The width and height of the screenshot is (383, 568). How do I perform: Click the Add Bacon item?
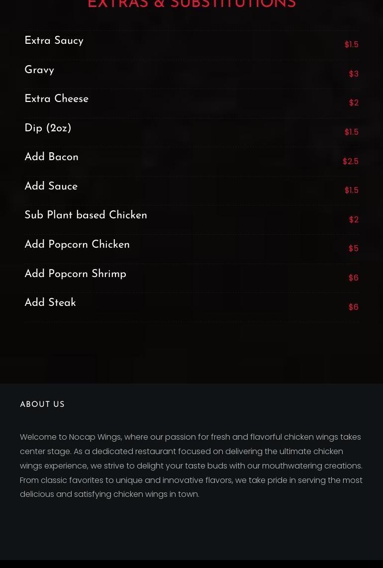[x=51, y=157]
